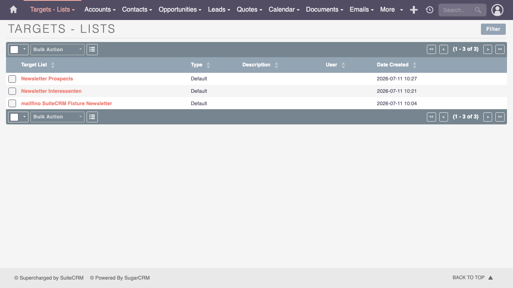The width and height of the screenshot is (513, 288).
Task: Click the BACK TO TOP link
Action: 469,278
